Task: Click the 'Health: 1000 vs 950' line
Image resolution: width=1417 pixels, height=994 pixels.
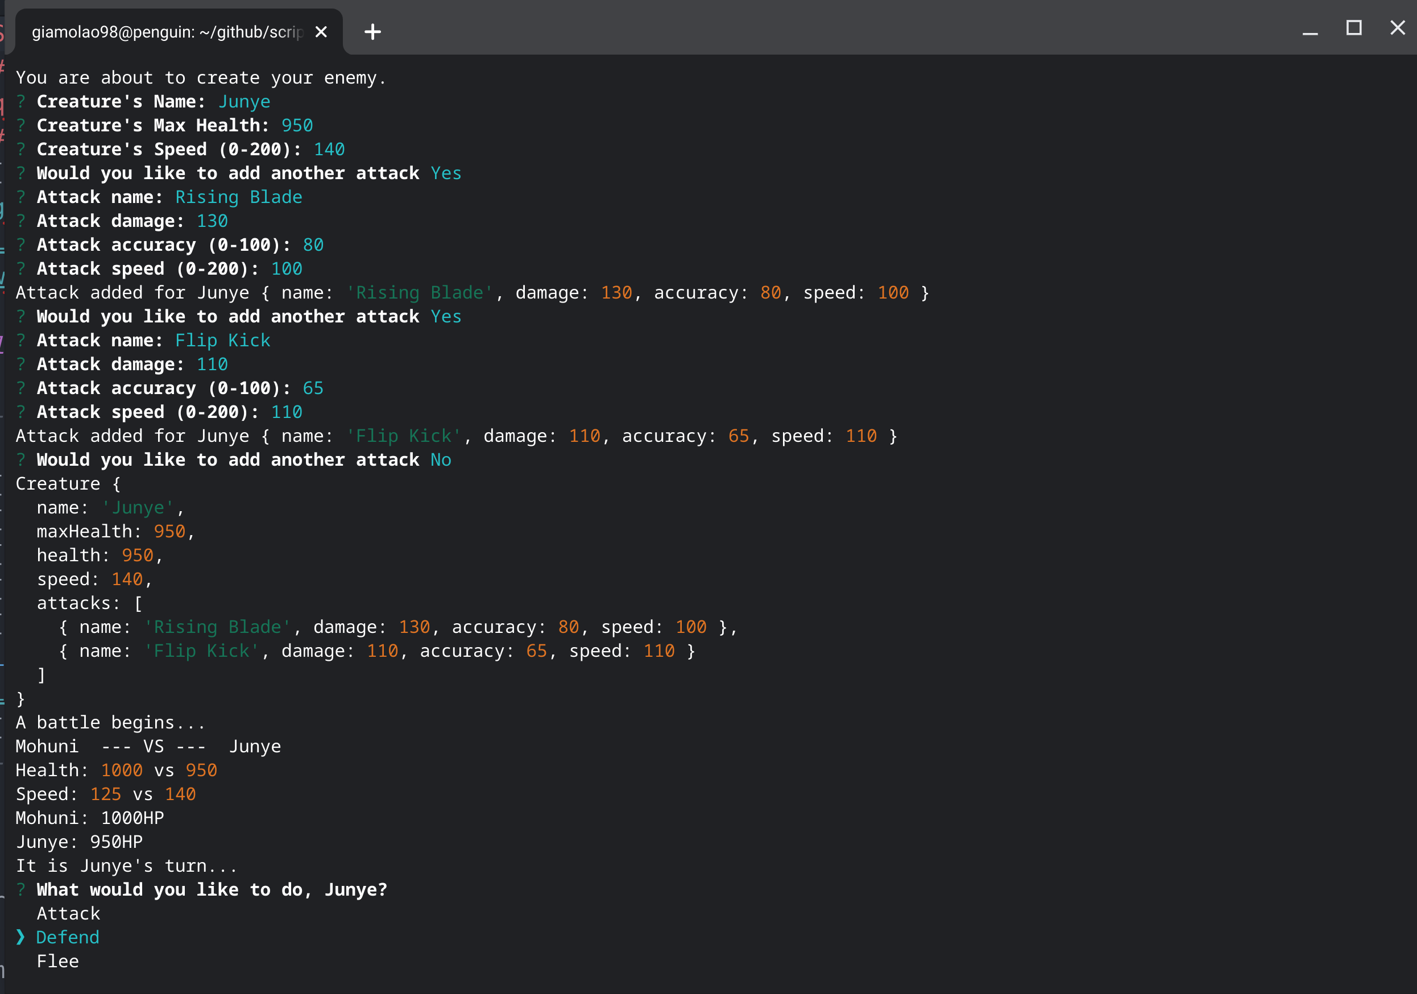Action: [117, 770]
